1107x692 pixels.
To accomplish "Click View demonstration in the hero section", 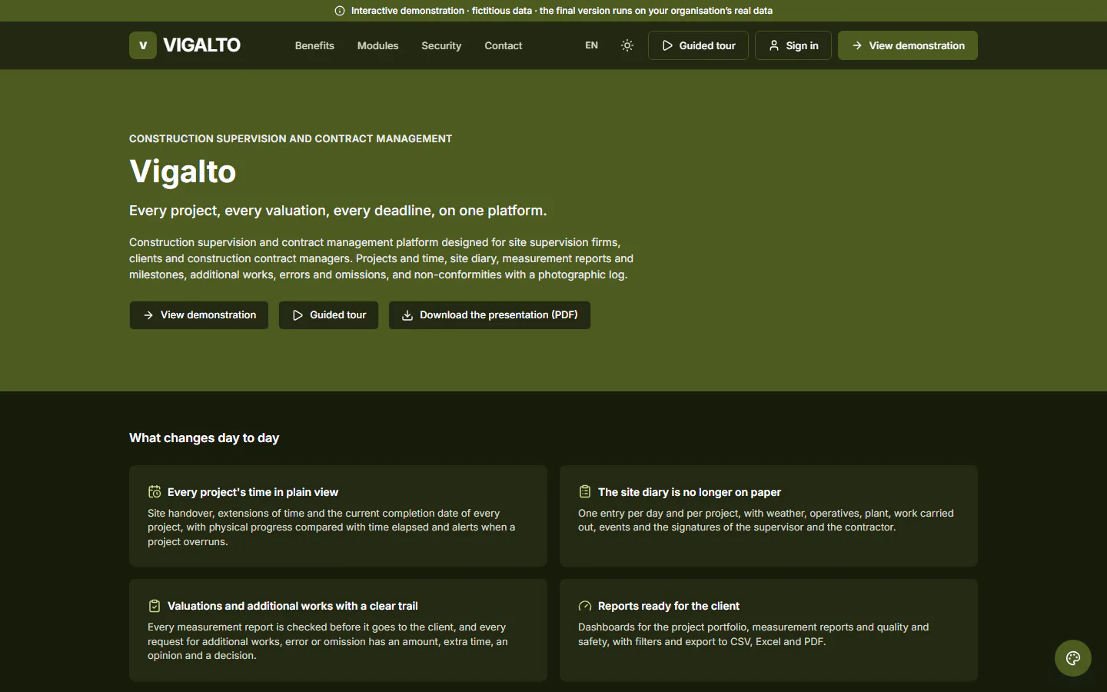I will 199,315.
